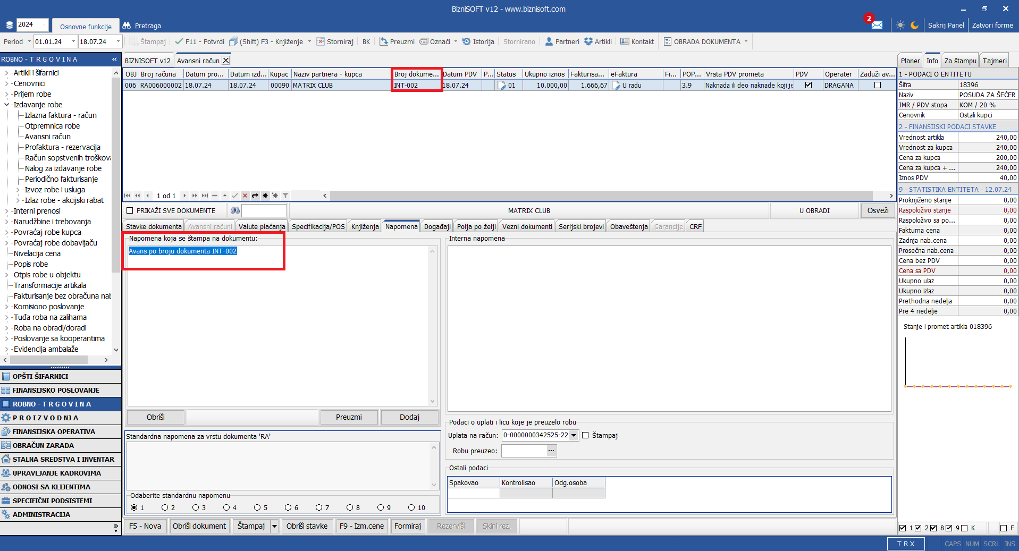Switch to dark theme moon icon
This screenshot has width=1019, height=551.
click(x=914, y=25)
